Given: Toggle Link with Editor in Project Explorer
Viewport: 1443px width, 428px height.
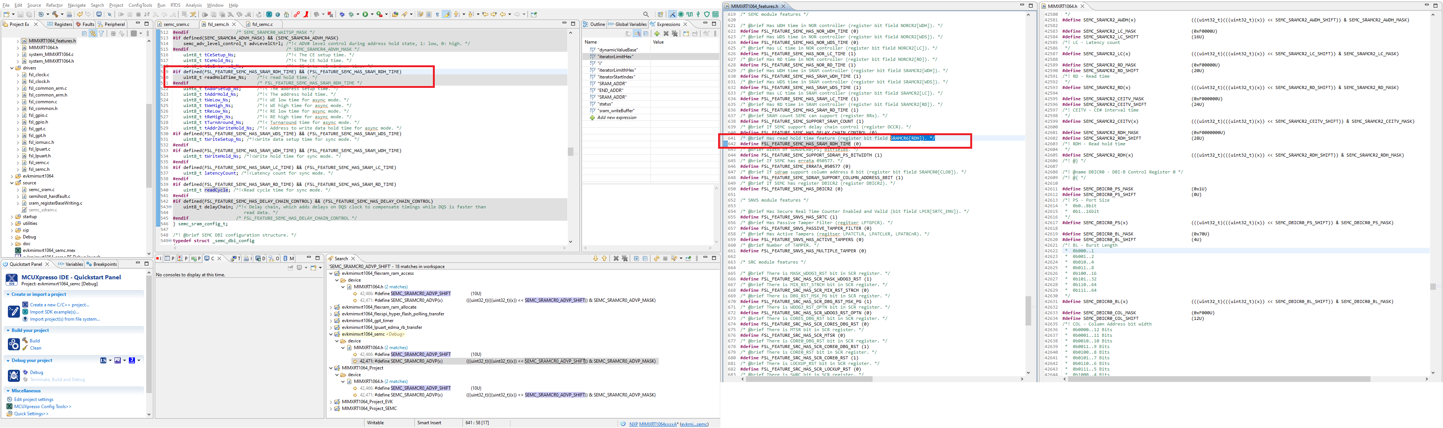Looking at the screenshot, I should click(94, 33).
